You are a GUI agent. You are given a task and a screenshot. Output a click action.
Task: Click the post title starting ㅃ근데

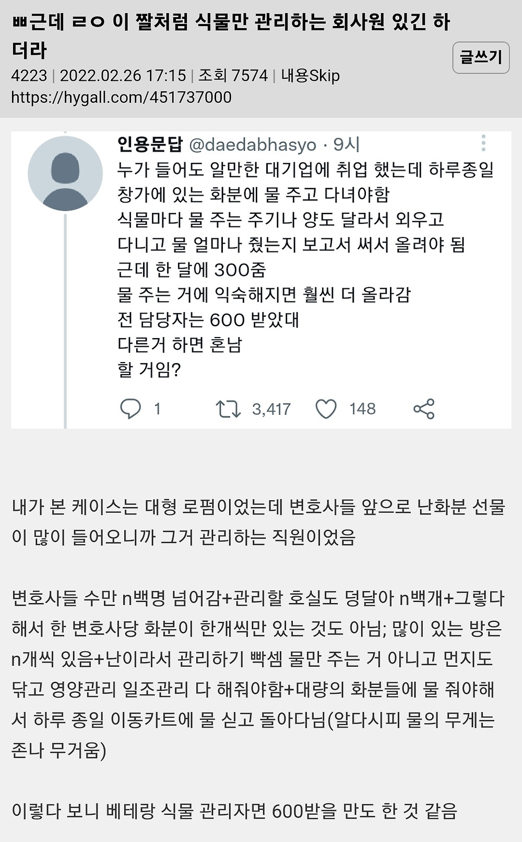tap(231, 36)
